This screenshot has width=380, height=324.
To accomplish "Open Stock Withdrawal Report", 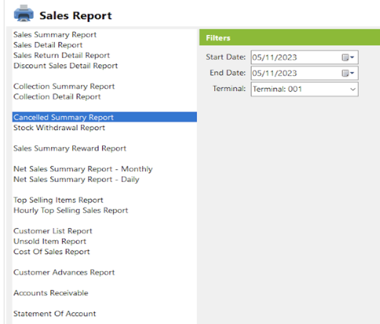I will coord(59,128).
